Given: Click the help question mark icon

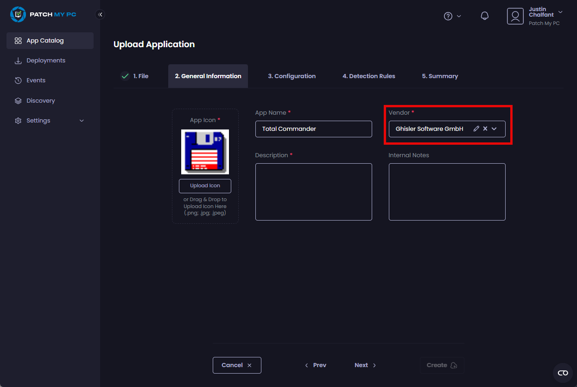Looking at the screenshot, I should coord(448,16).
